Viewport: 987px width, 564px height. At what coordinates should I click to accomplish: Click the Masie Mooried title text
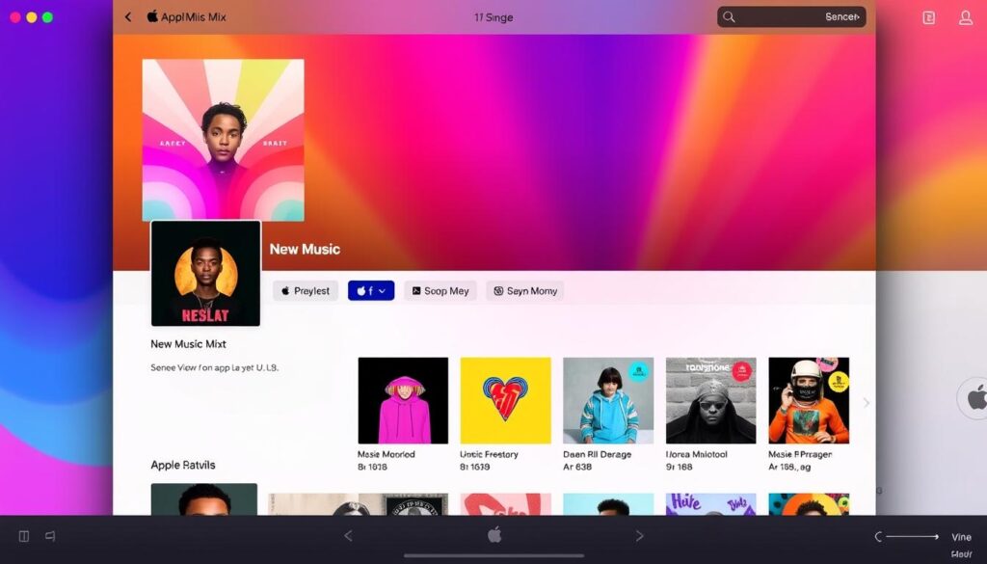coord(386,454)
